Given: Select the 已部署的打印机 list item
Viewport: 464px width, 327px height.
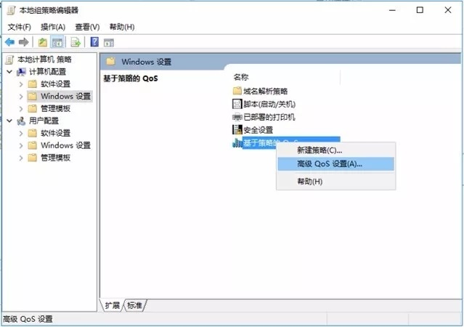Looking at the screenshot, I should coord(268,117).
